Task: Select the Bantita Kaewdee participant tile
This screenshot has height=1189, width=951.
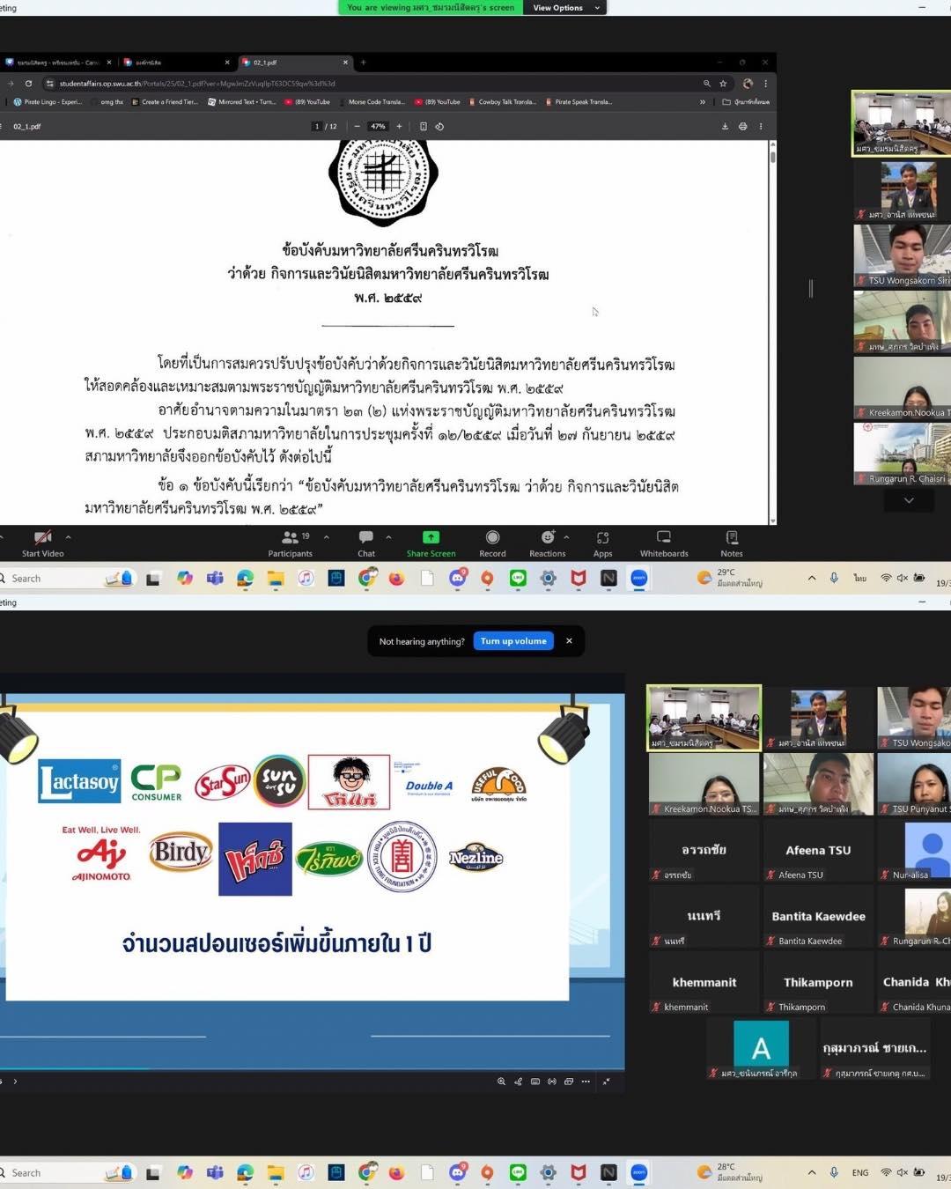Action: [x=818, y=917]
